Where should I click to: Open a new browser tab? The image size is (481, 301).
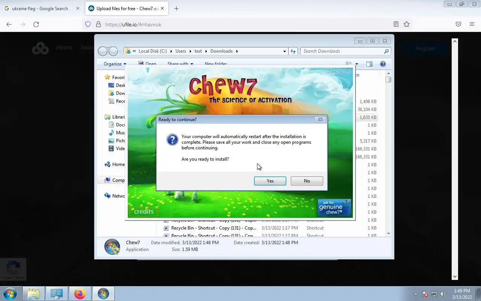point(176,8)
